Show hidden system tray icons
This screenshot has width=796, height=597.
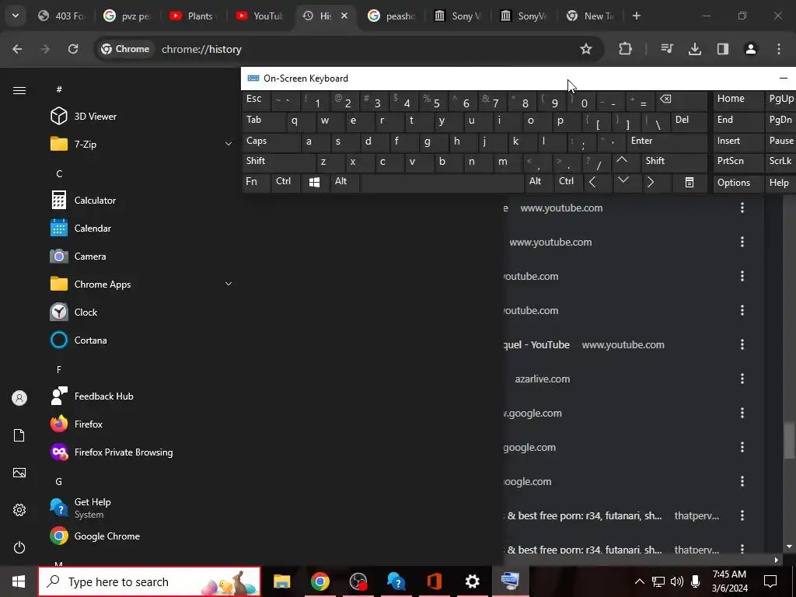(640, 581)
